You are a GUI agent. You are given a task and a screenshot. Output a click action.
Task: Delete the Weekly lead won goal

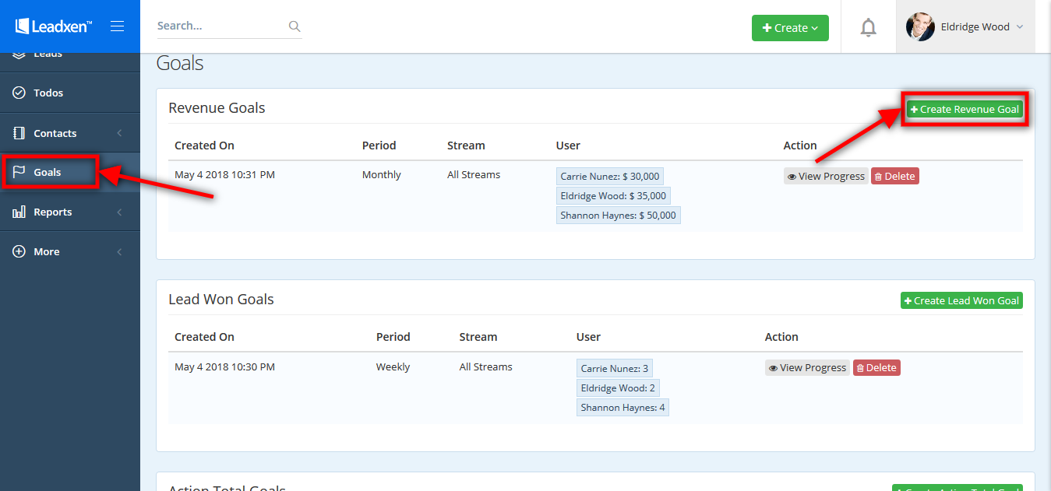pyautogui.click(x=876, y=368)
